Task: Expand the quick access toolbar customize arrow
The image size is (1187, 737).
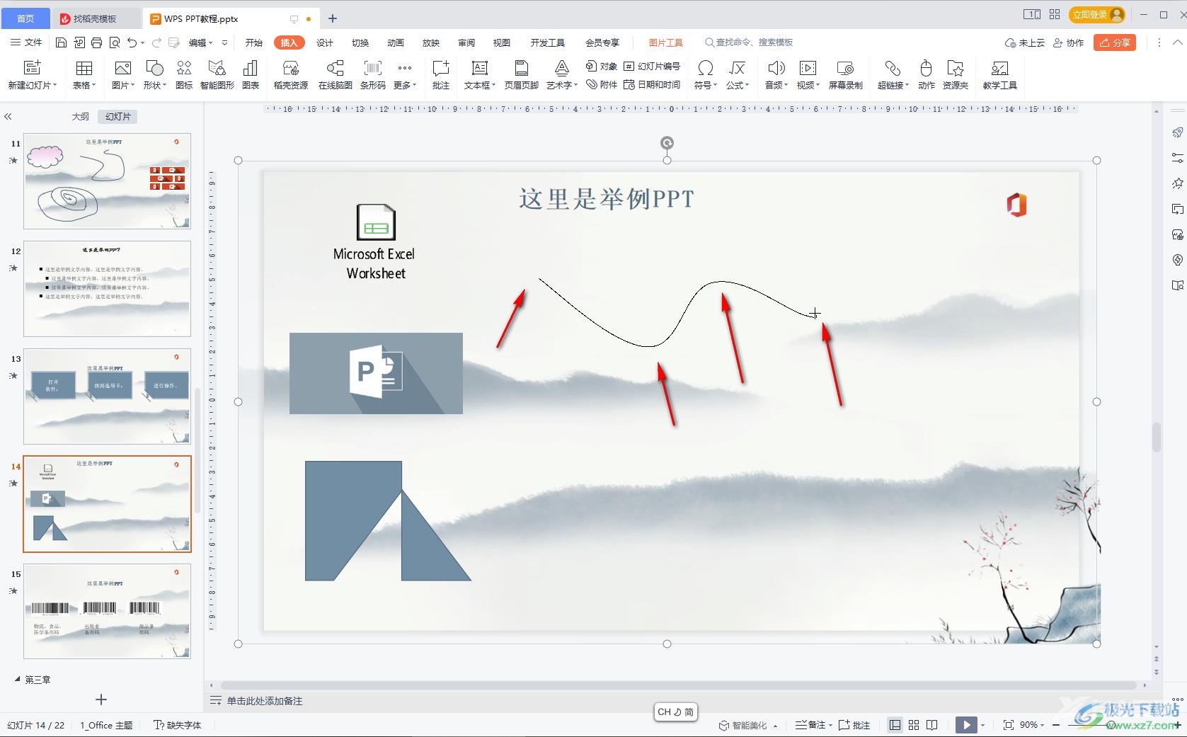Action: [225, 42]
